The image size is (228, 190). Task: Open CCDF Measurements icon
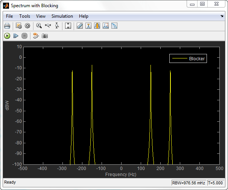tap(114, 26)
